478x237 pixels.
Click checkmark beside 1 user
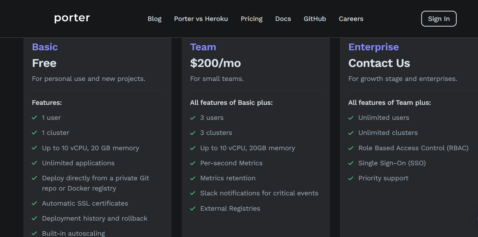(34, 118)
